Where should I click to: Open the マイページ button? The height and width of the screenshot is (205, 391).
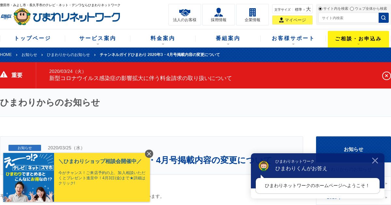292,20
